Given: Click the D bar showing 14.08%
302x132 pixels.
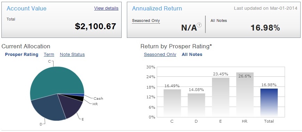Looking at the screenshot, I should (196, 105).
